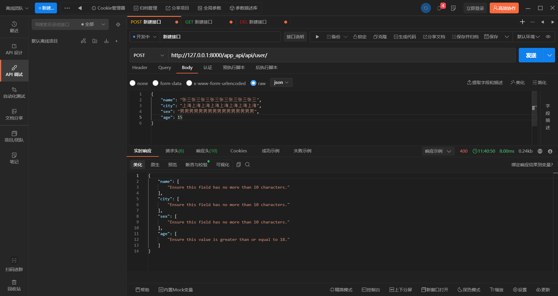Open more options three-dots in top bar
This screenshot has height=296, width=558.
click(x=67, y=8)
